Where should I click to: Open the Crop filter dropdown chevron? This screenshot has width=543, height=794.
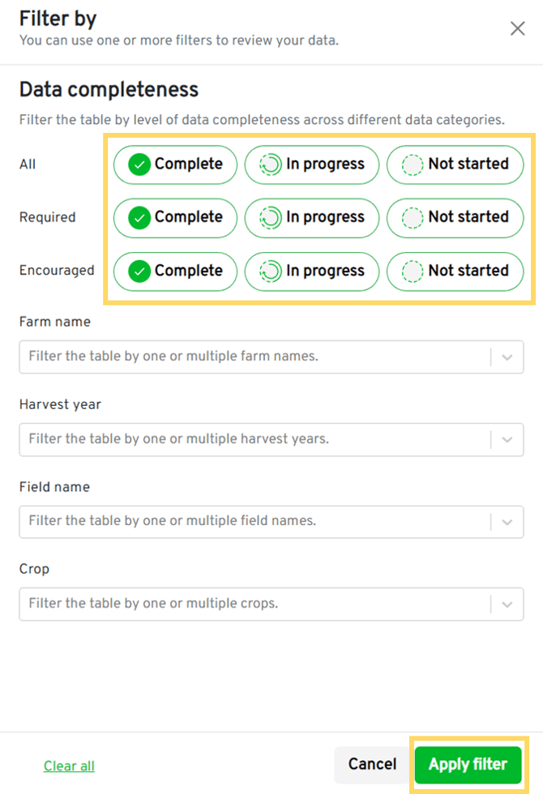(507, 604)
